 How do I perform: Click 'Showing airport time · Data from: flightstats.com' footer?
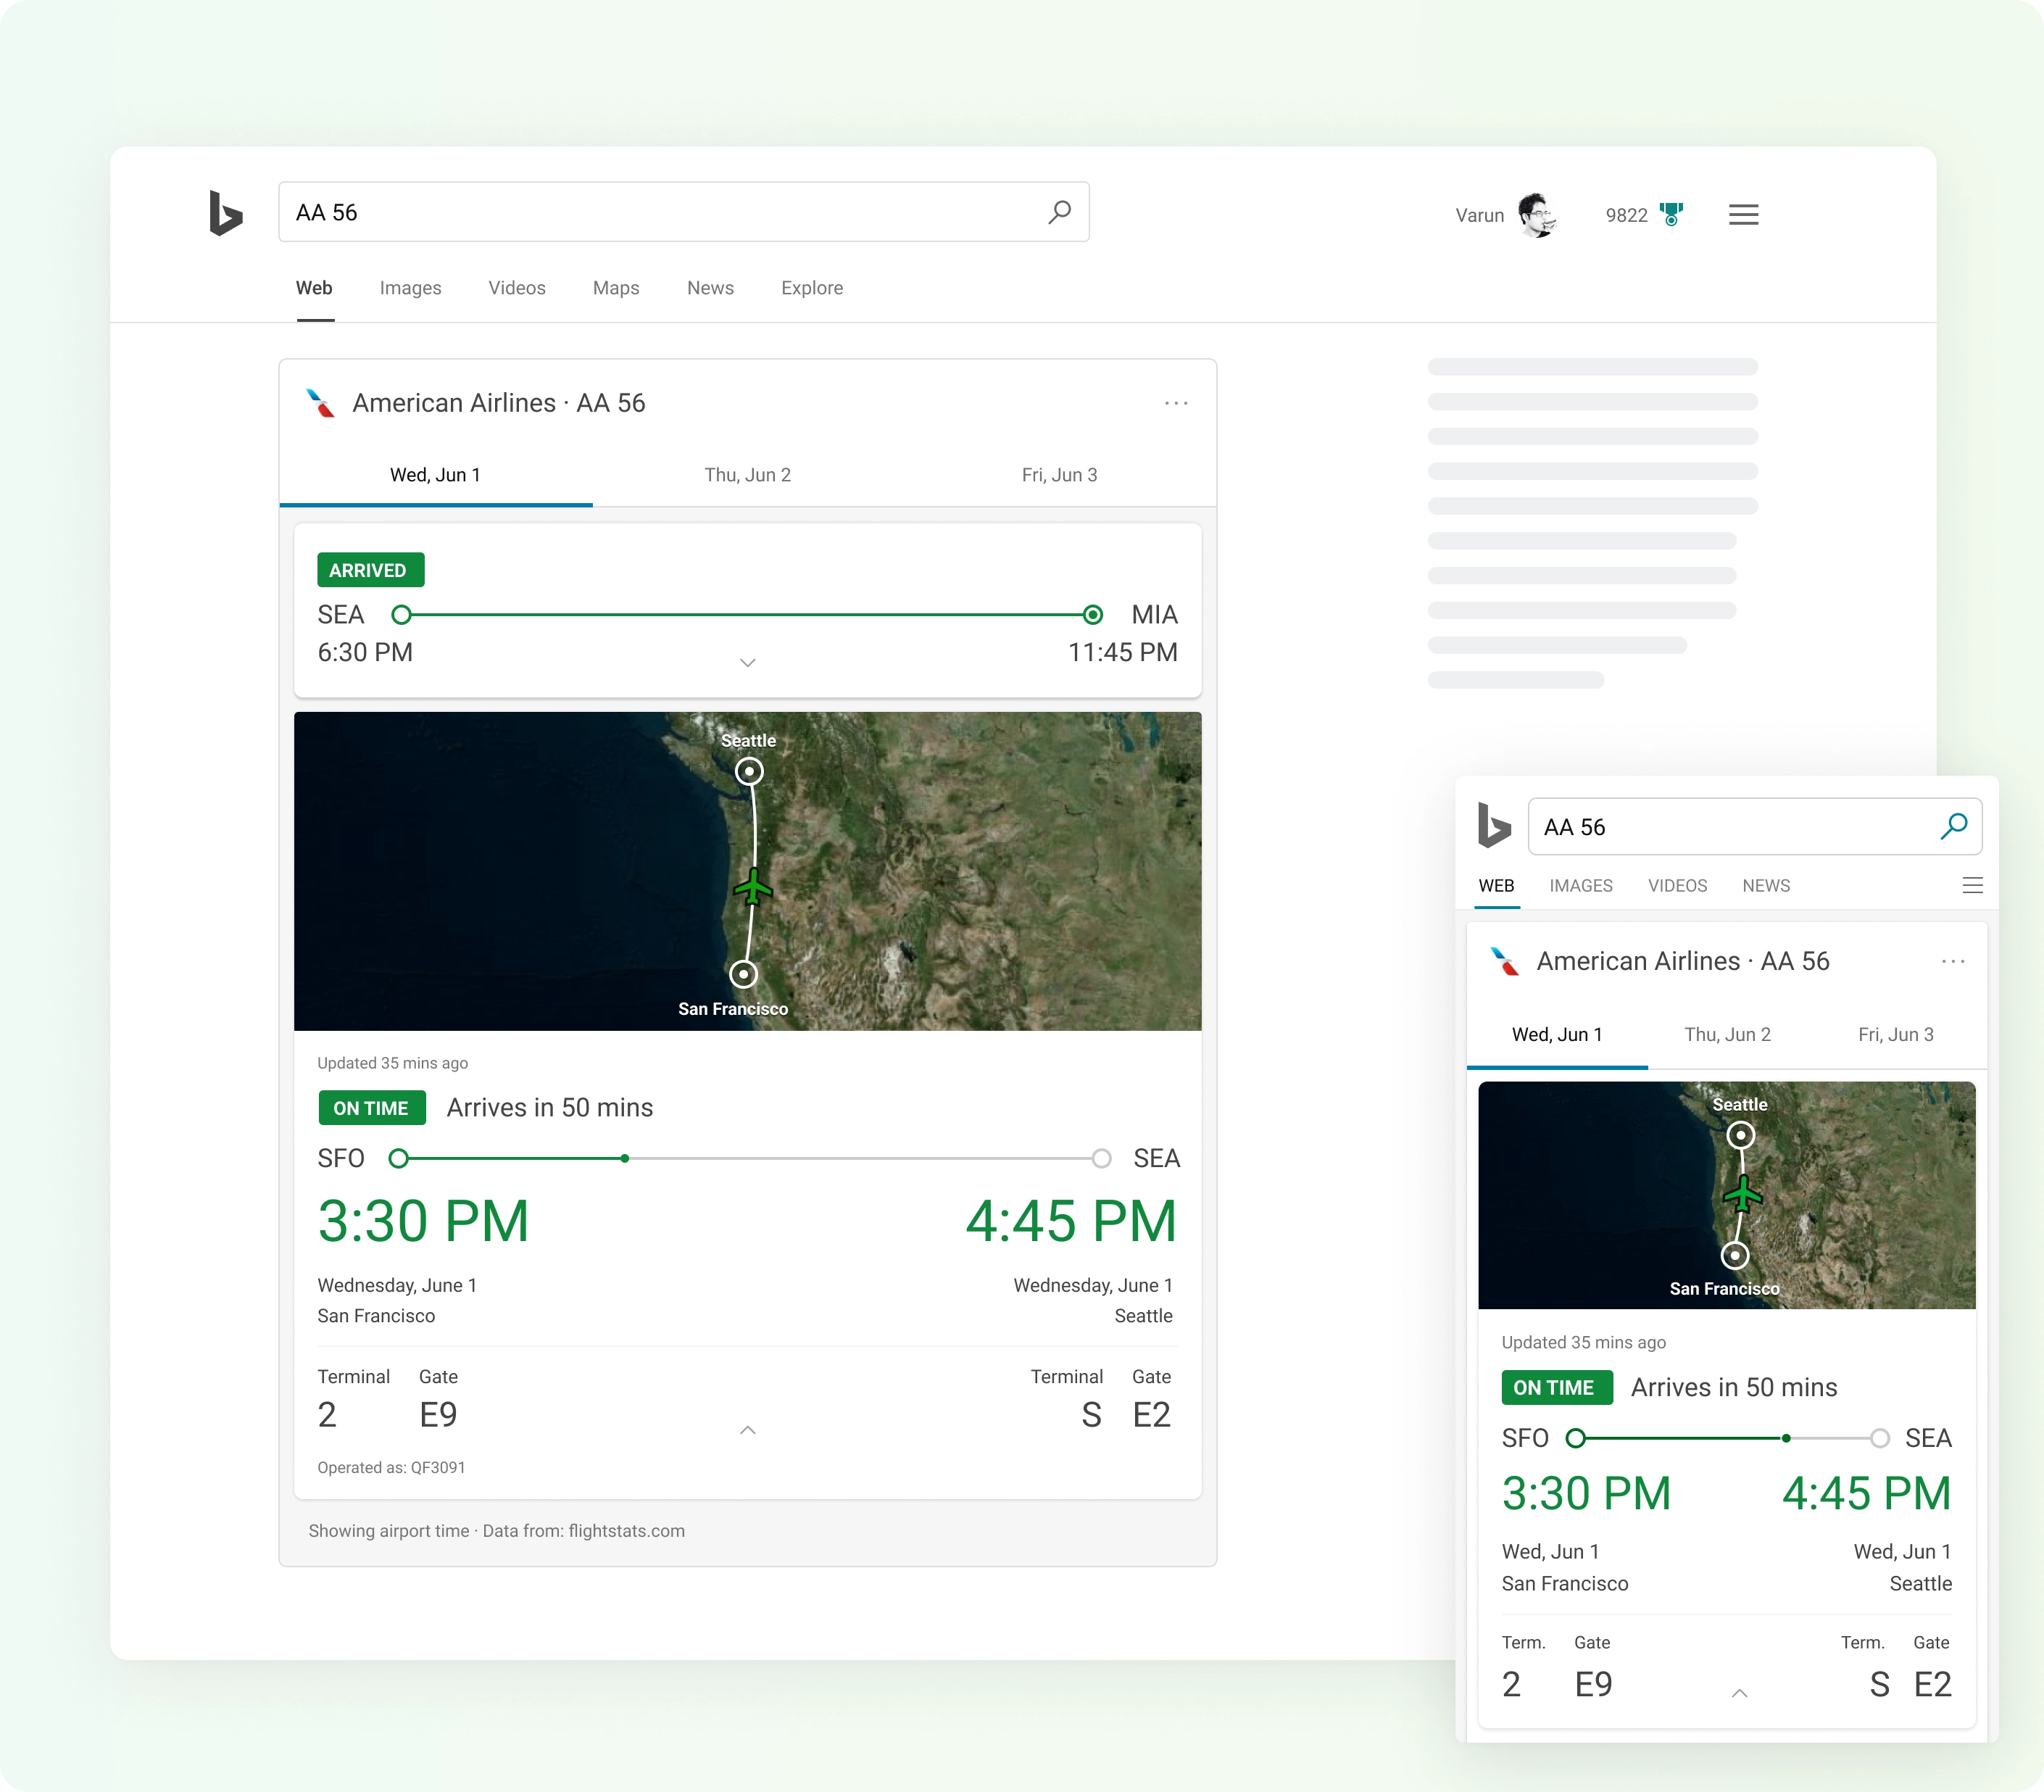point(496,1531)
